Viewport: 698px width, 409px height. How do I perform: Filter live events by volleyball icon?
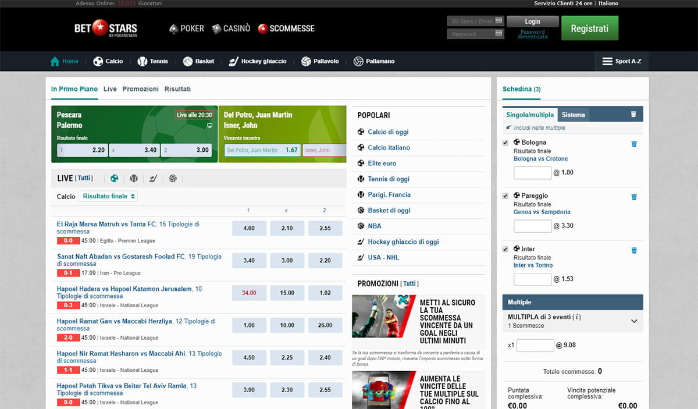pos(173,179)
